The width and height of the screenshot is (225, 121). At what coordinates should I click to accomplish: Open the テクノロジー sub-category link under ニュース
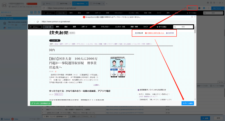click(81, 44)
